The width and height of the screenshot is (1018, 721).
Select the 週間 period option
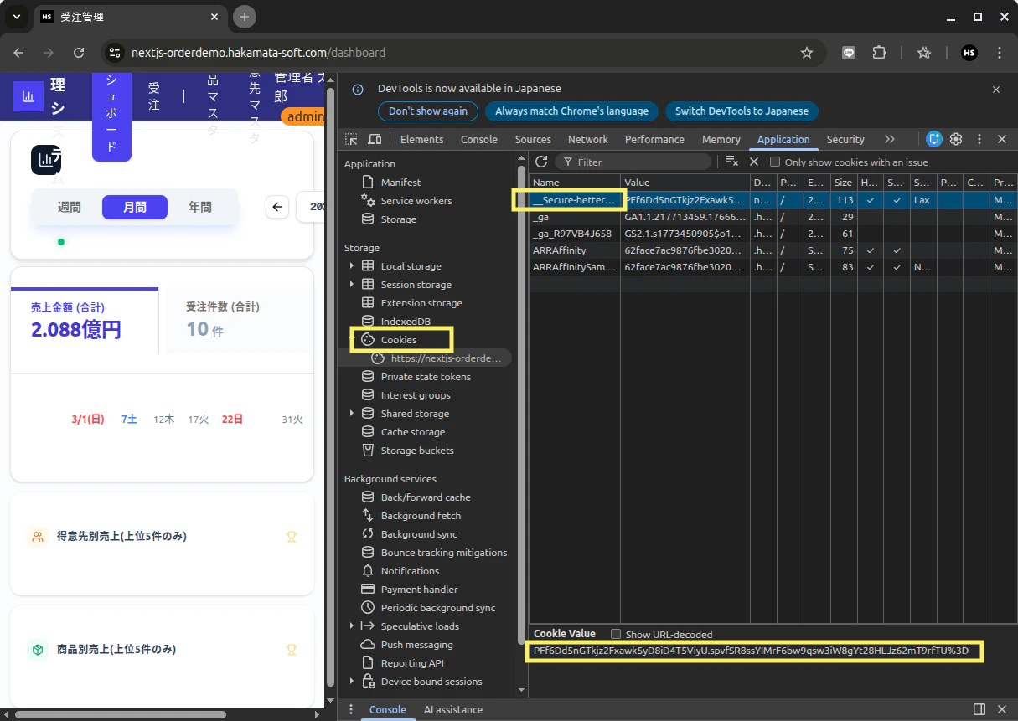70,207
